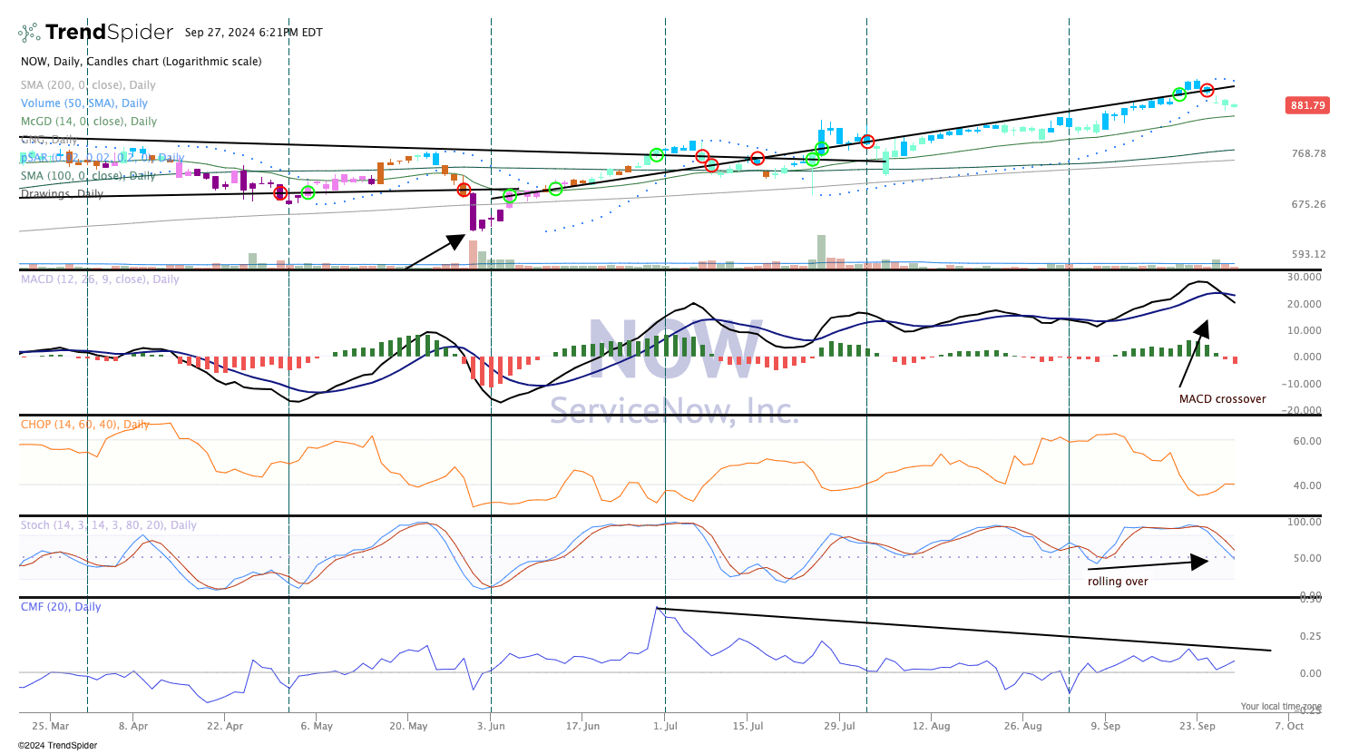The height and width of the screenshot is (754, 1349).
Task: Click the 29. Jul date label
Action: [x=839, y=726]
